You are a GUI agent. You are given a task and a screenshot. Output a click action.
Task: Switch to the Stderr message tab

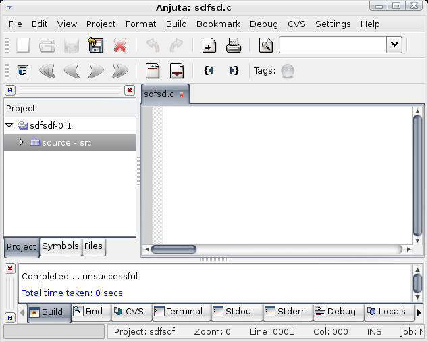point(288,312)
